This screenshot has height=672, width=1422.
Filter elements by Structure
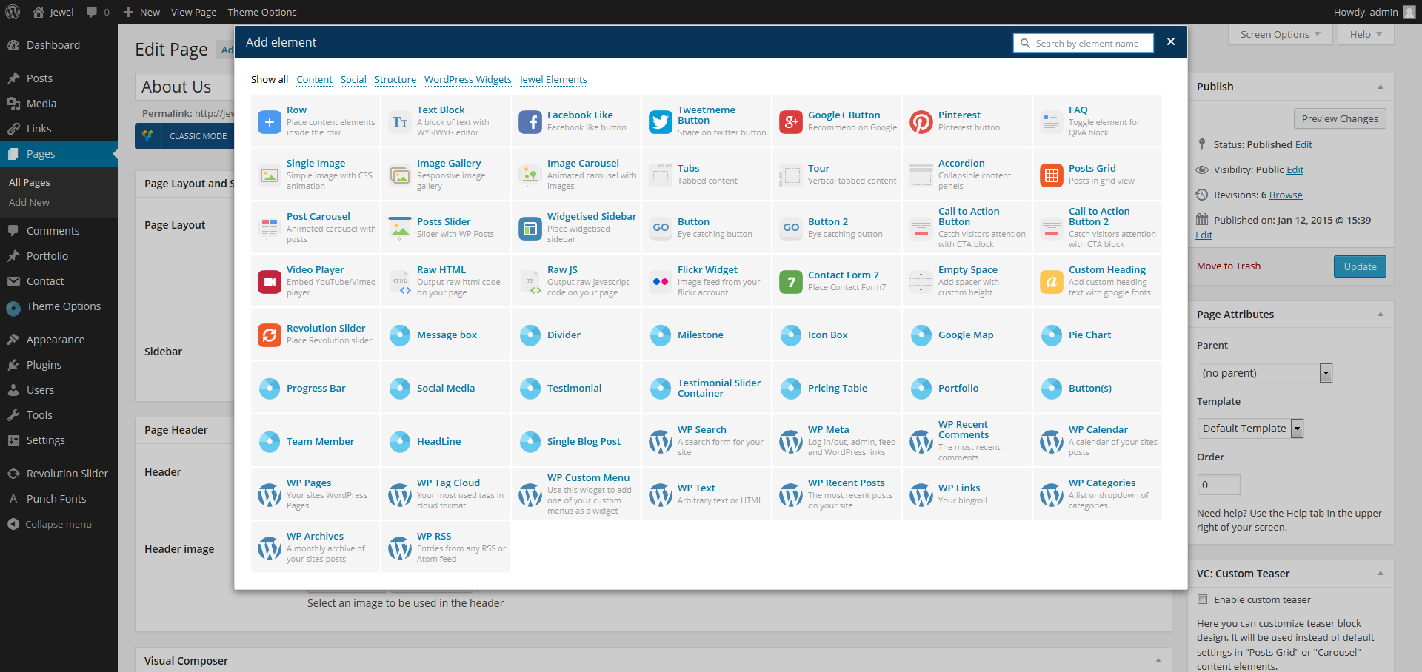point(395,79)
